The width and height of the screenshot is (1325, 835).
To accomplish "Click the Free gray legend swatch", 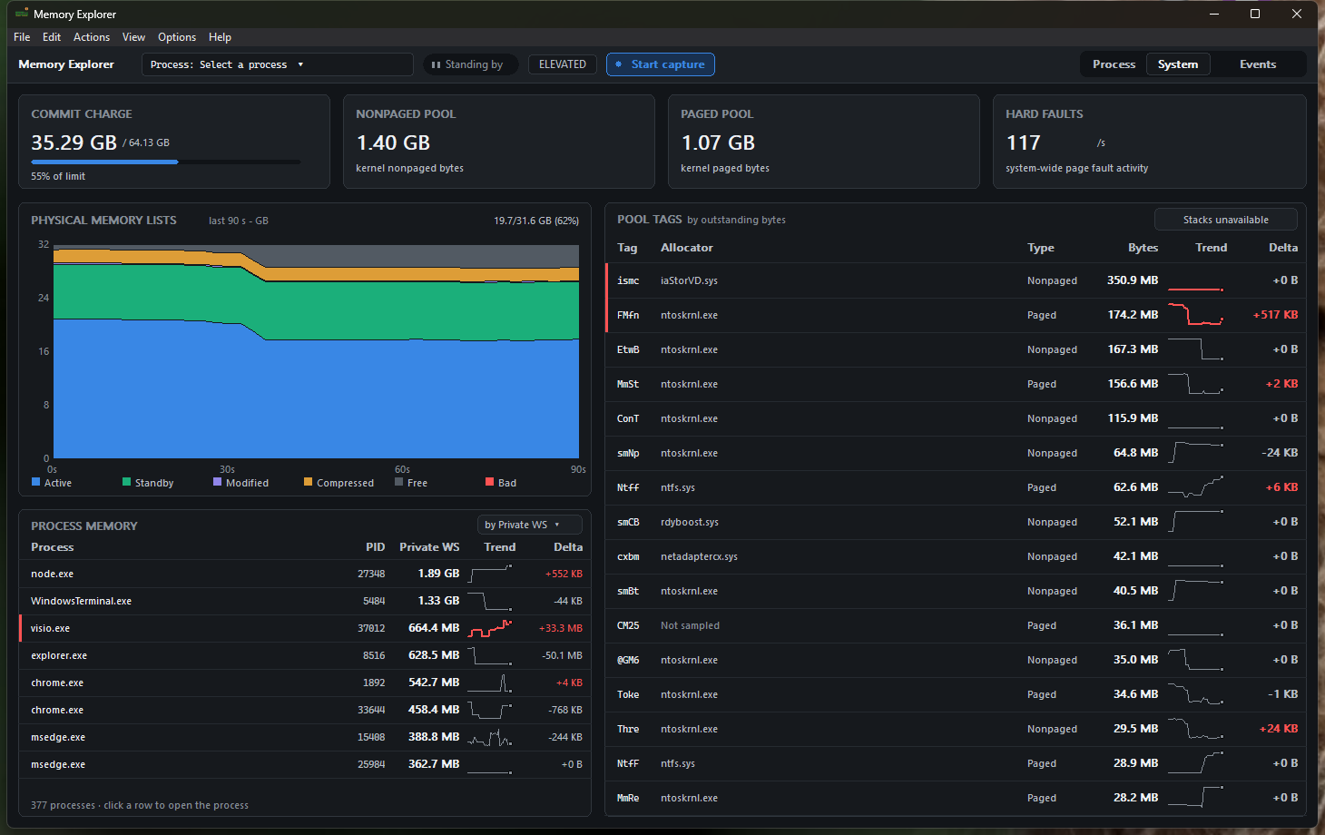I will click(x=398, y=482).
